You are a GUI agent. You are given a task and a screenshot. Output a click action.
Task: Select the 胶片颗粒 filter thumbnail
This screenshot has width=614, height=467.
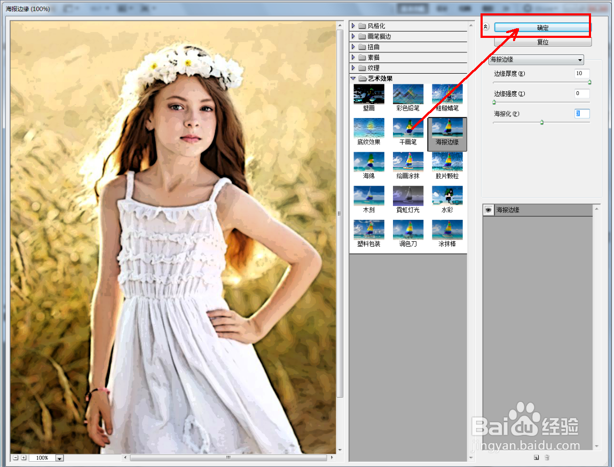tap(447, 162)
